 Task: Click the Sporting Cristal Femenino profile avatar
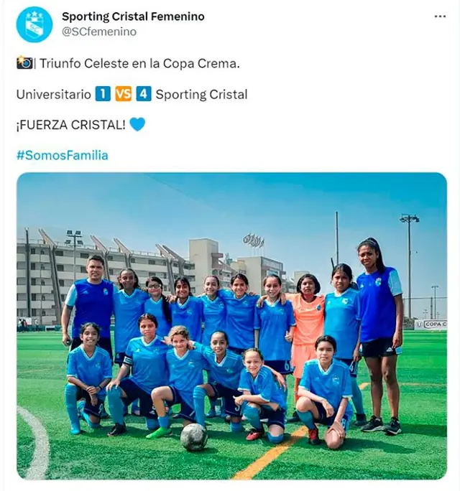pyautogui.click(x=34, y=24)
